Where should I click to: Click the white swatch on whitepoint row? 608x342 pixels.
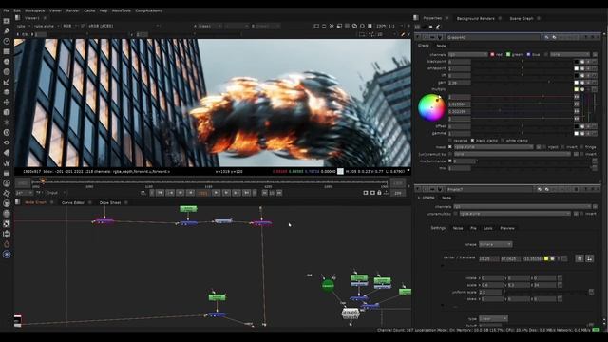coord(577,68)
